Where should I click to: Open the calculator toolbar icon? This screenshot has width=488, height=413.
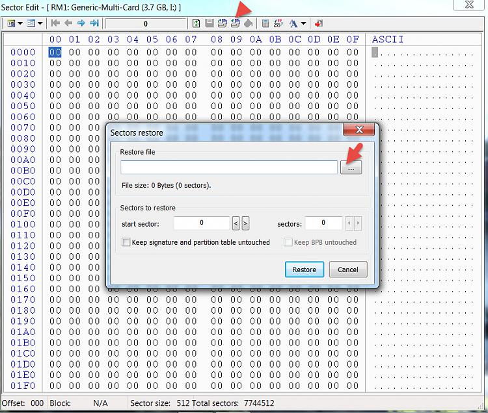tap(265, 23)
